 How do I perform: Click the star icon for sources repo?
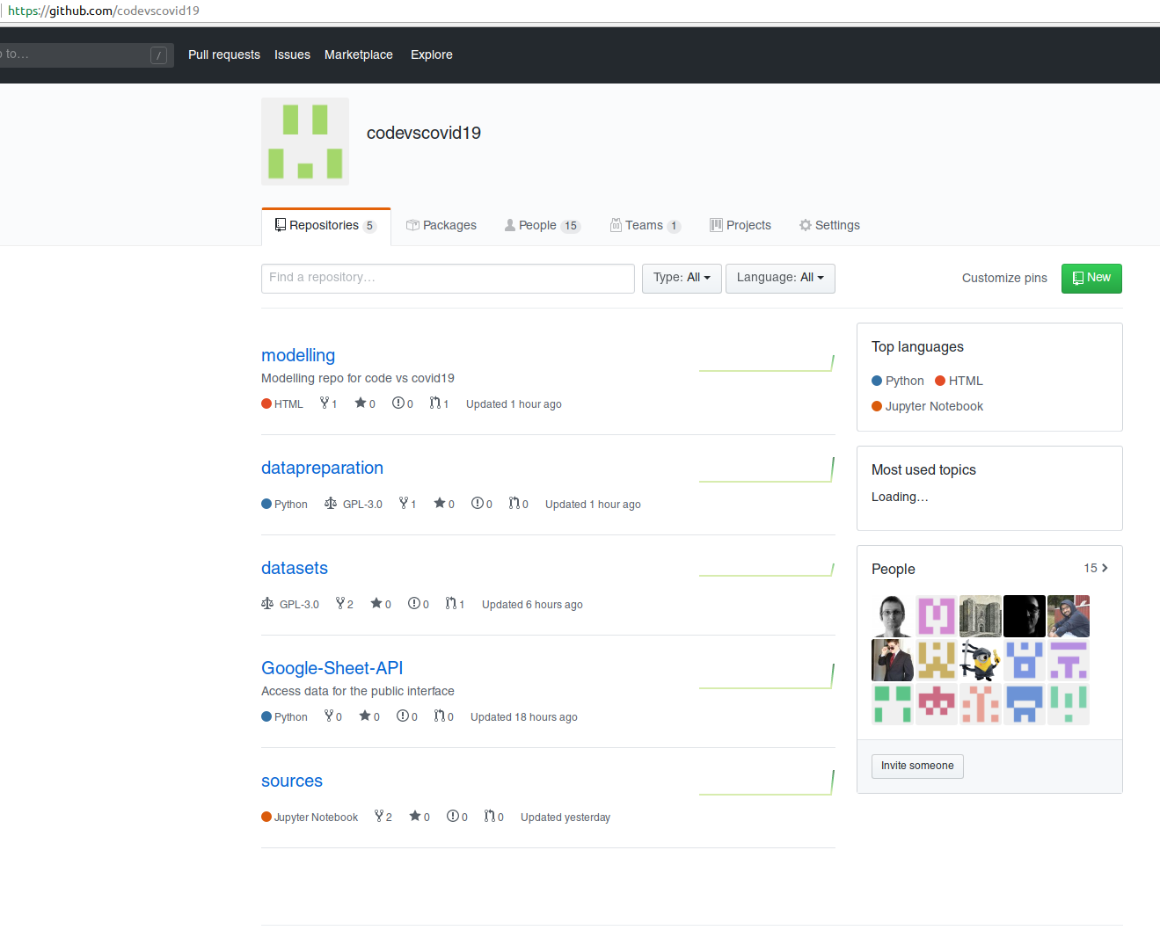pos(415,816)
